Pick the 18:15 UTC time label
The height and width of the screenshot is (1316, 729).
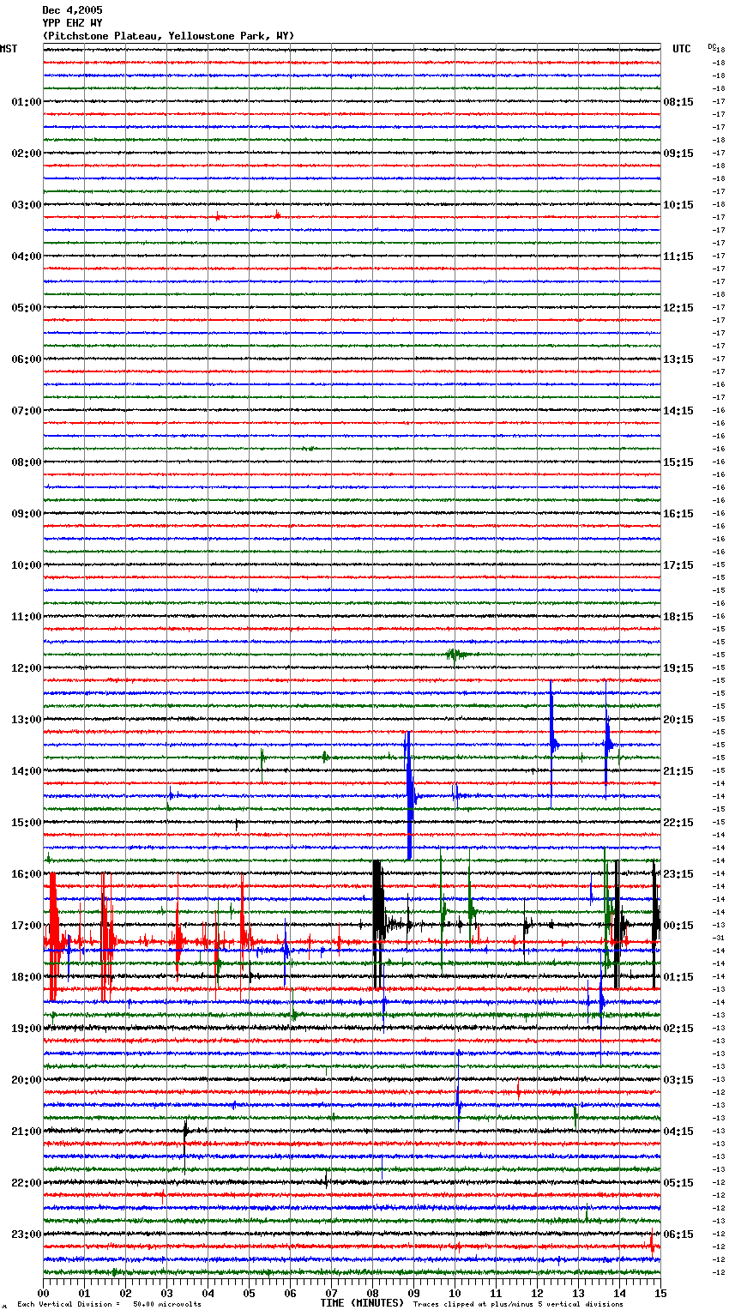pyautogui.click(x=678, y=617)
